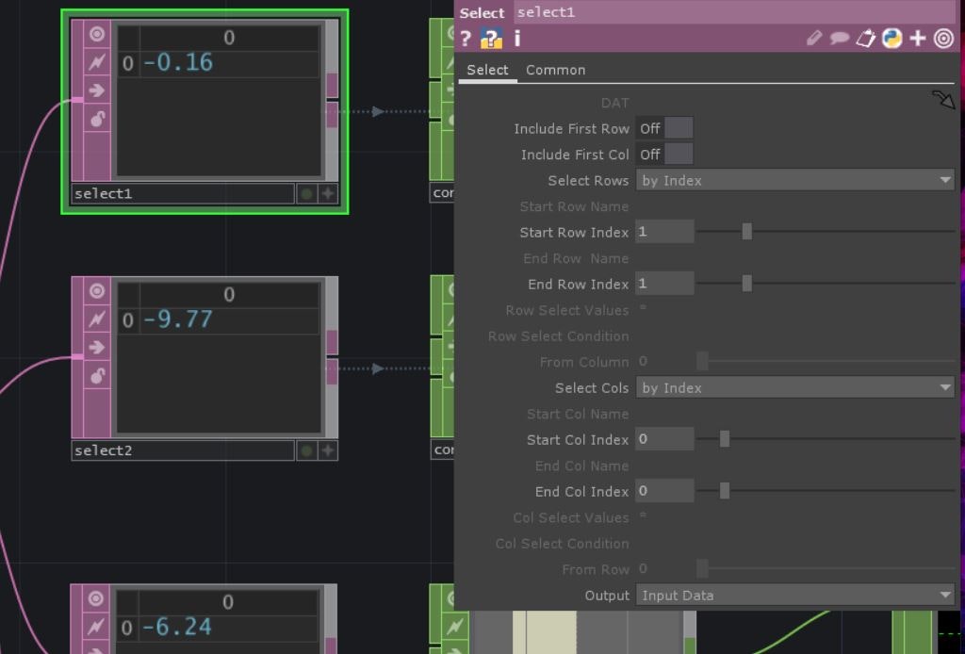The image size is (965, 654).
Task: Click the Start Row Index value field
Action: coord(664,231)
